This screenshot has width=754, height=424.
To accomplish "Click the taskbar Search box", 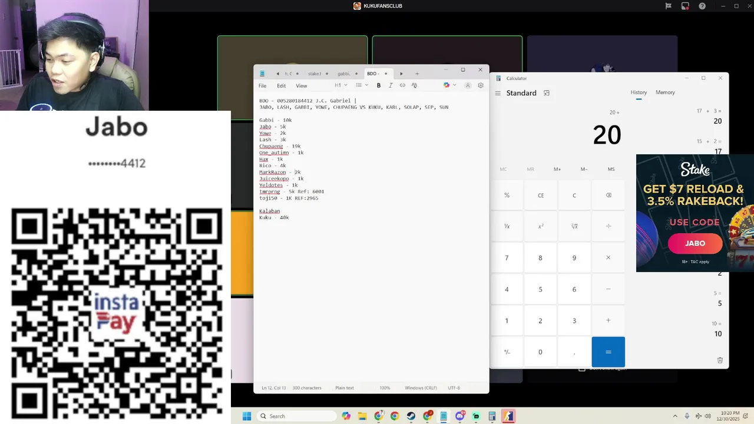I will (x=297, y=416).
